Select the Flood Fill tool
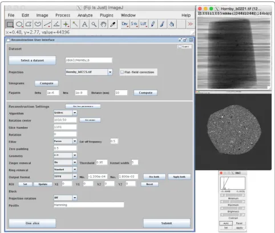275x233 pixels. pyautogui.click(x=172, y=24)
